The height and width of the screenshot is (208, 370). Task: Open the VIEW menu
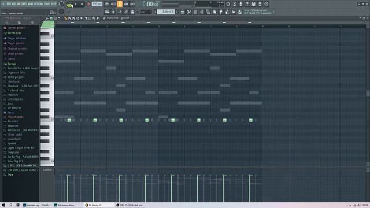pos(31,4)
